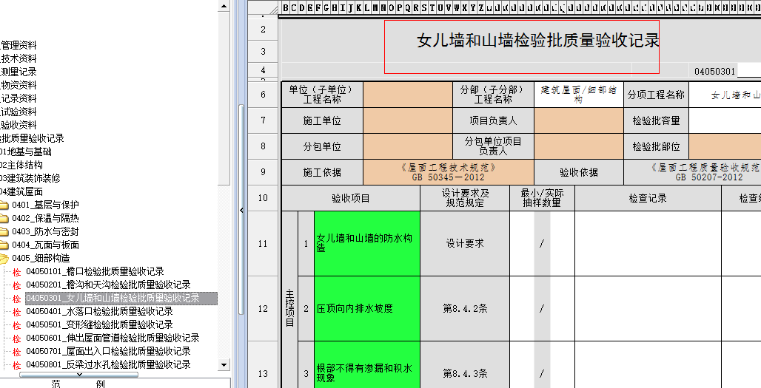Click the 0404_瓦面与板面 folder icon
Viewport: 761px width, 388px height.
click(4, 245)
